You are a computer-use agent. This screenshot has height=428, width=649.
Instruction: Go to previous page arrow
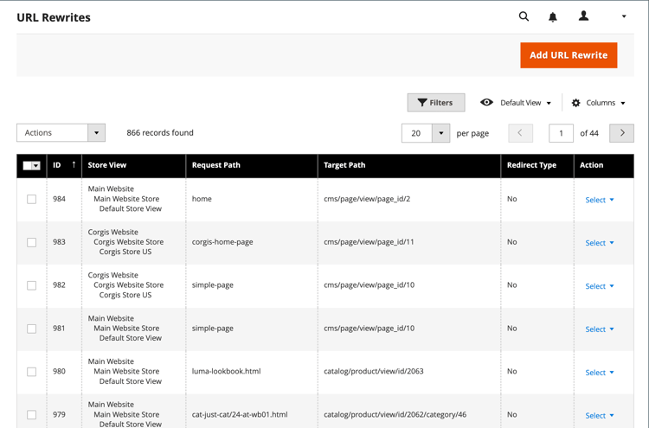coord(520,133)
